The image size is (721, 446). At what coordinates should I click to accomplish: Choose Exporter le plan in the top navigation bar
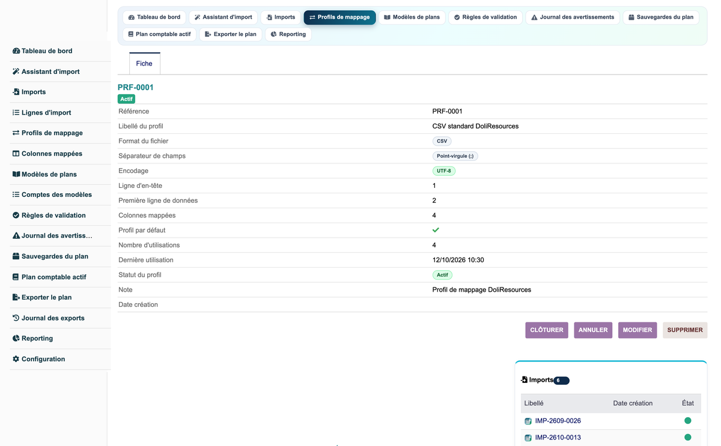[x=231, y=34]
